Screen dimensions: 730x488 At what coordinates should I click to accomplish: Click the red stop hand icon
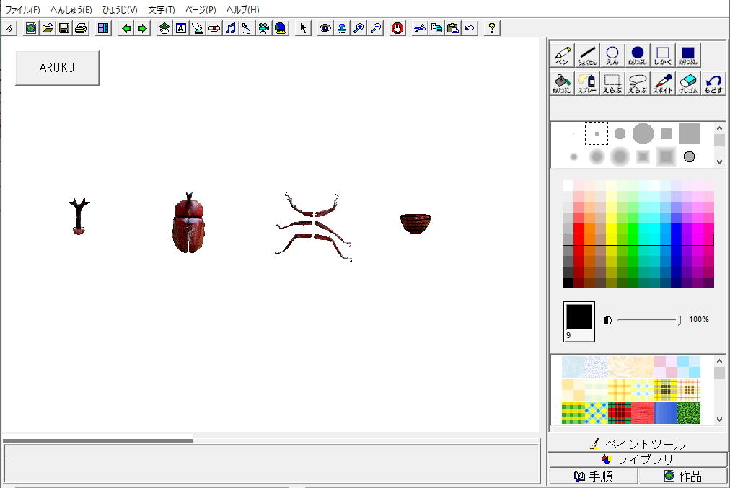click(397, 28)
